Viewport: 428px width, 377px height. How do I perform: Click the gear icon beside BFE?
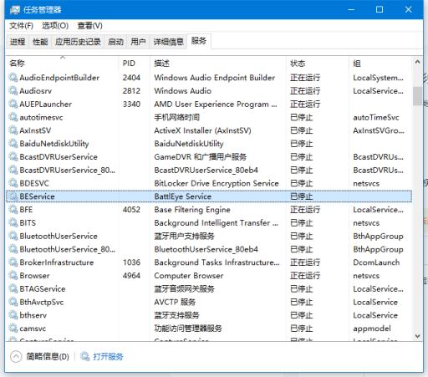(13, 210)
